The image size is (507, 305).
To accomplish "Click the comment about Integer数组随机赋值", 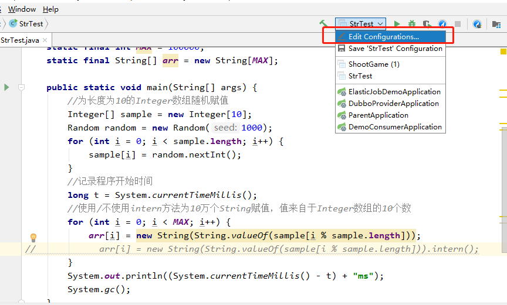I will coord(148,101).
